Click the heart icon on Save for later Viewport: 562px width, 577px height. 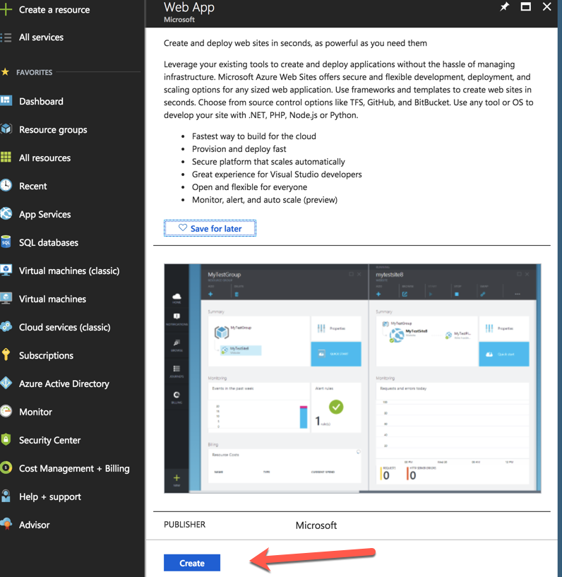(x=183, y=228)
